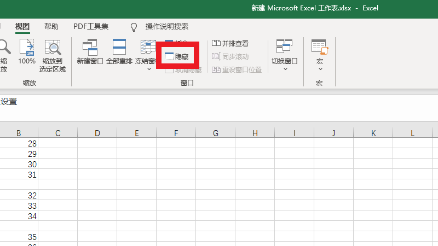
Task: Click View Side by Side (并排查看)
Action: coord(230,43)
